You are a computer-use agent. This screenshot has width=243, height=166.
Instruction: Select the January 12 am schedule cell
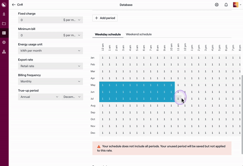[102, 58]
